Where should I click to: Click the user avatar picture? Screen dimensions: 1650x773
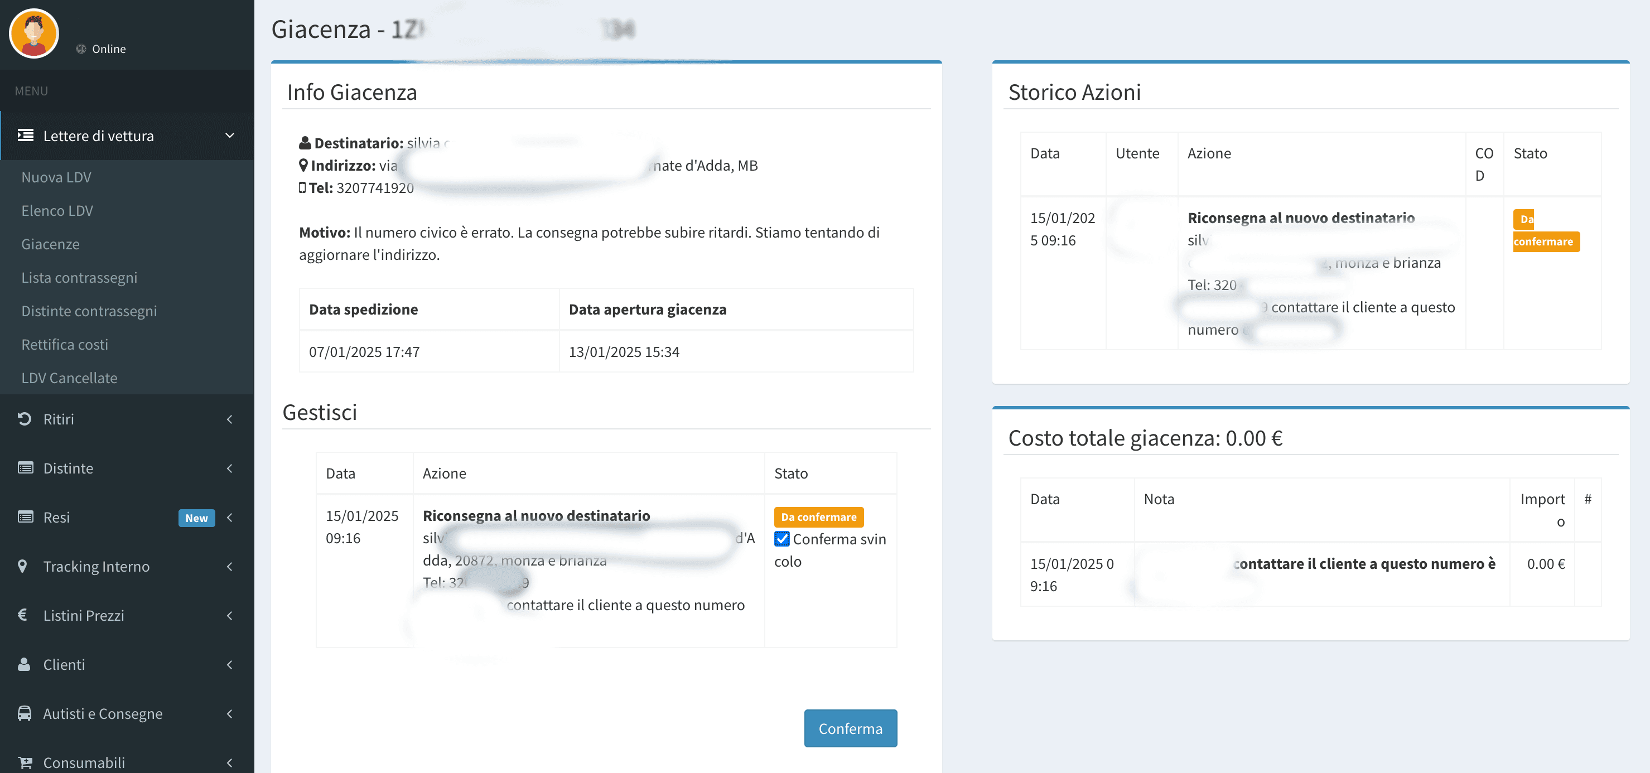coord(33,33)
